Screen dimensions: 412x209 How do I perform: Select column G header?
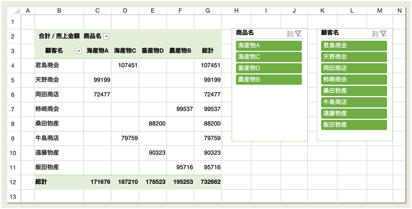click(x=208, y=10)
